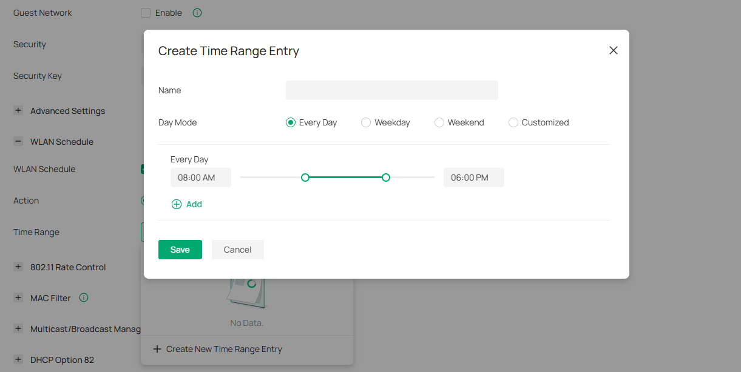Open the Time Range sidebar page
741x372 pixels.
(x=36, y=231)
